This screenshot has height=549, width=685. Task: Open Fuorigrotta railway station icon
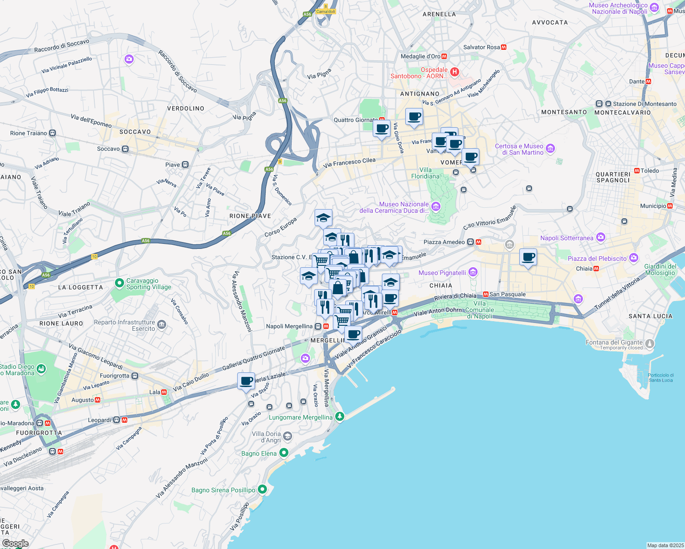tap(135, 376)
